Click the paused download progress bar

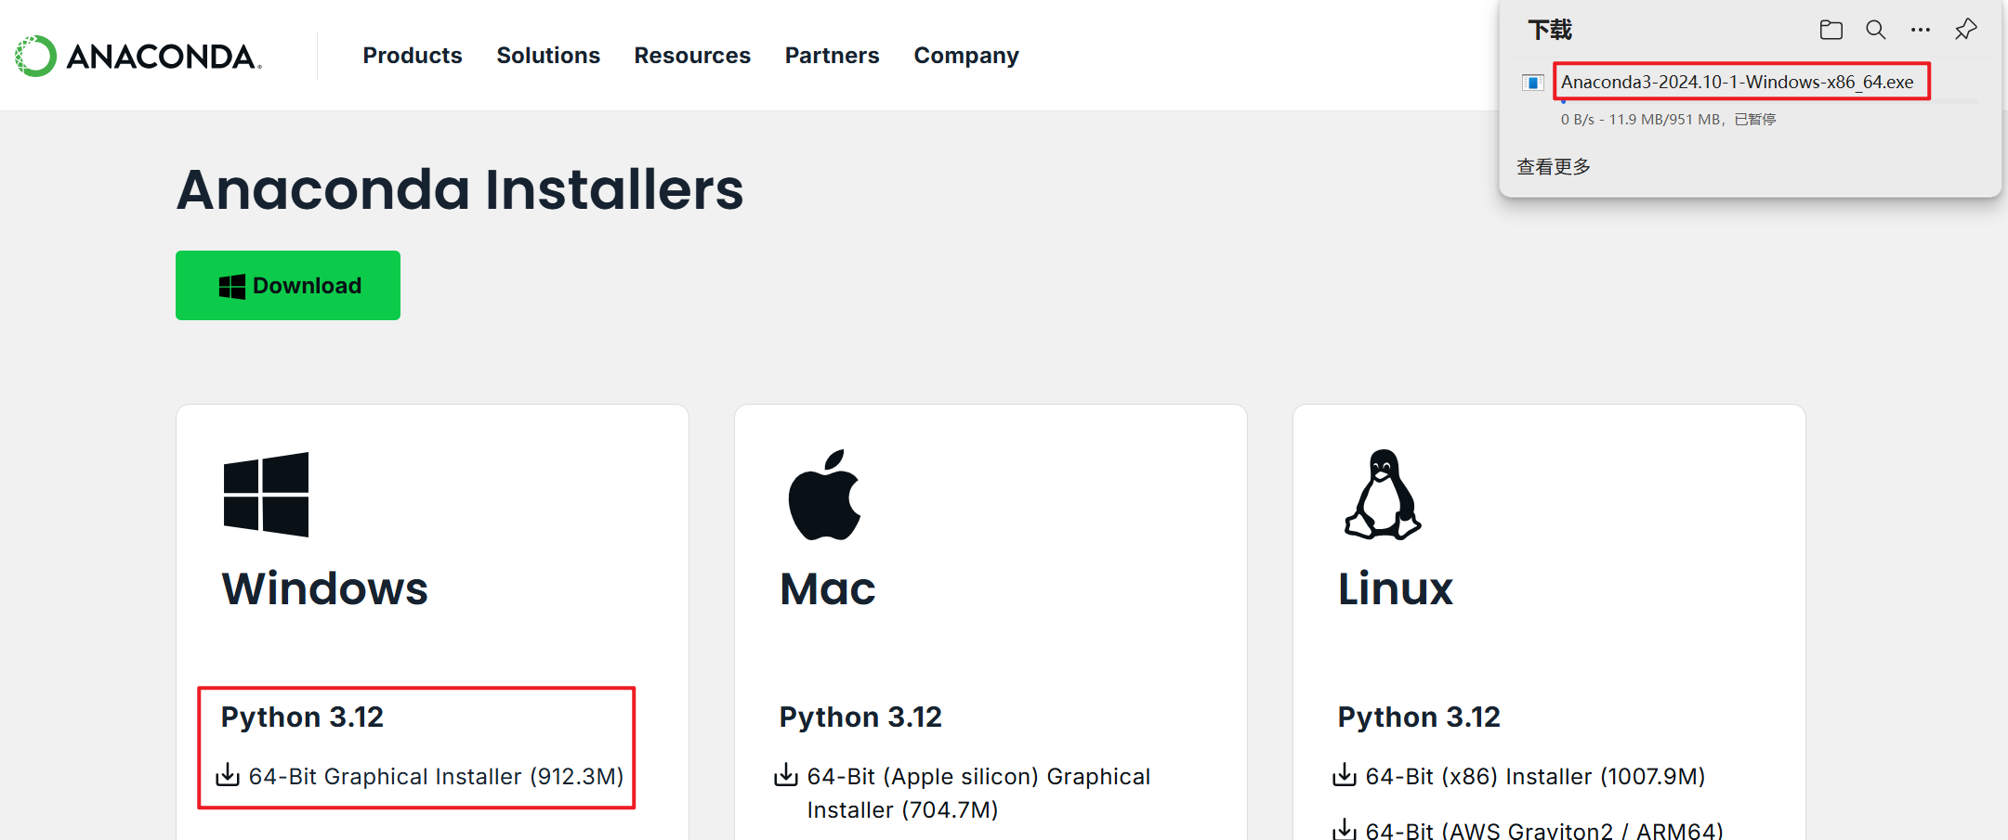1770,100
